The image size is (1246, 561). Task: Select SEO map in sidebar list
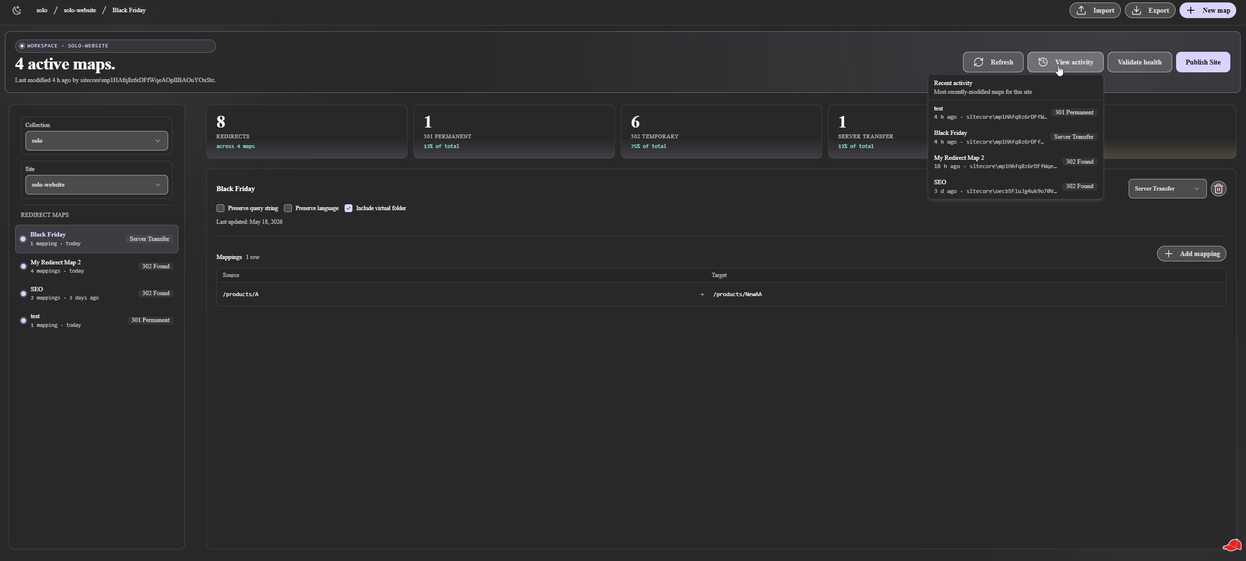click(97, 293)
